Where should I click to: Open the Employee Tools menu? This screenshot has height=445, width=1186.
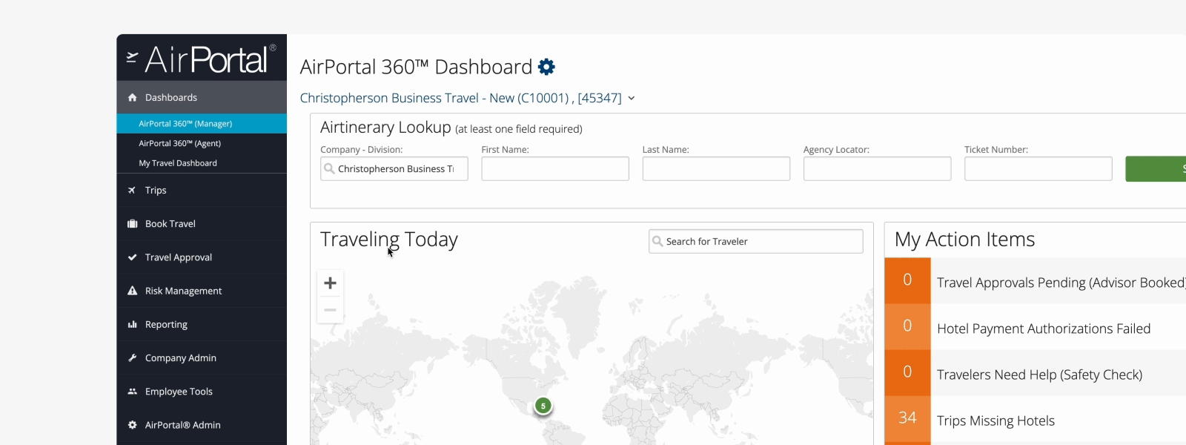[x=202, y=391]
